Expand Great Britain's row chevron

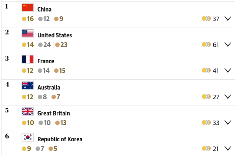227,122
